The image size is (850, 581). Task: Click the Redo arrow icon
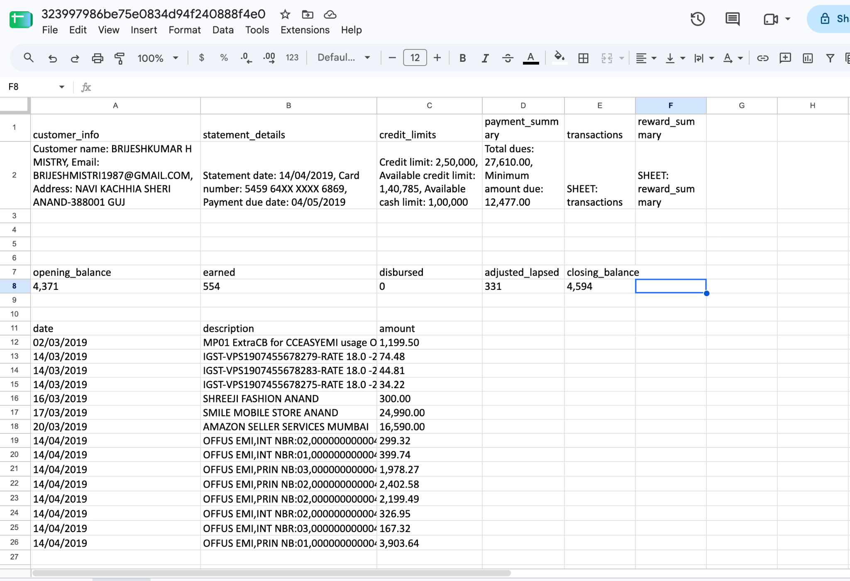coord(75,58)
